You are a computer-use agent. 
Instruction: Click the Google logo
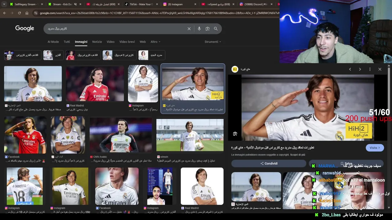click(x=24, y=28)
